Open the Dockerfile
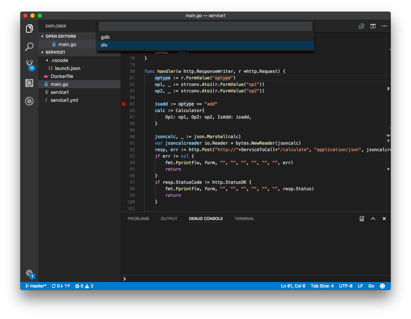The image size is (411, 319). pos(62,76)
